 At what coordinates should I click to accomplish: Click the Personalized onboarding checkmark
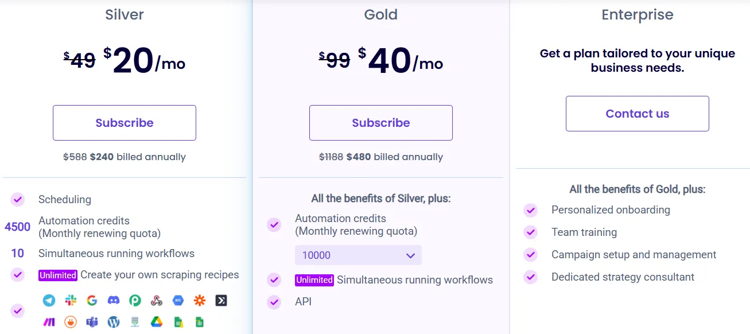pos(530,210)
